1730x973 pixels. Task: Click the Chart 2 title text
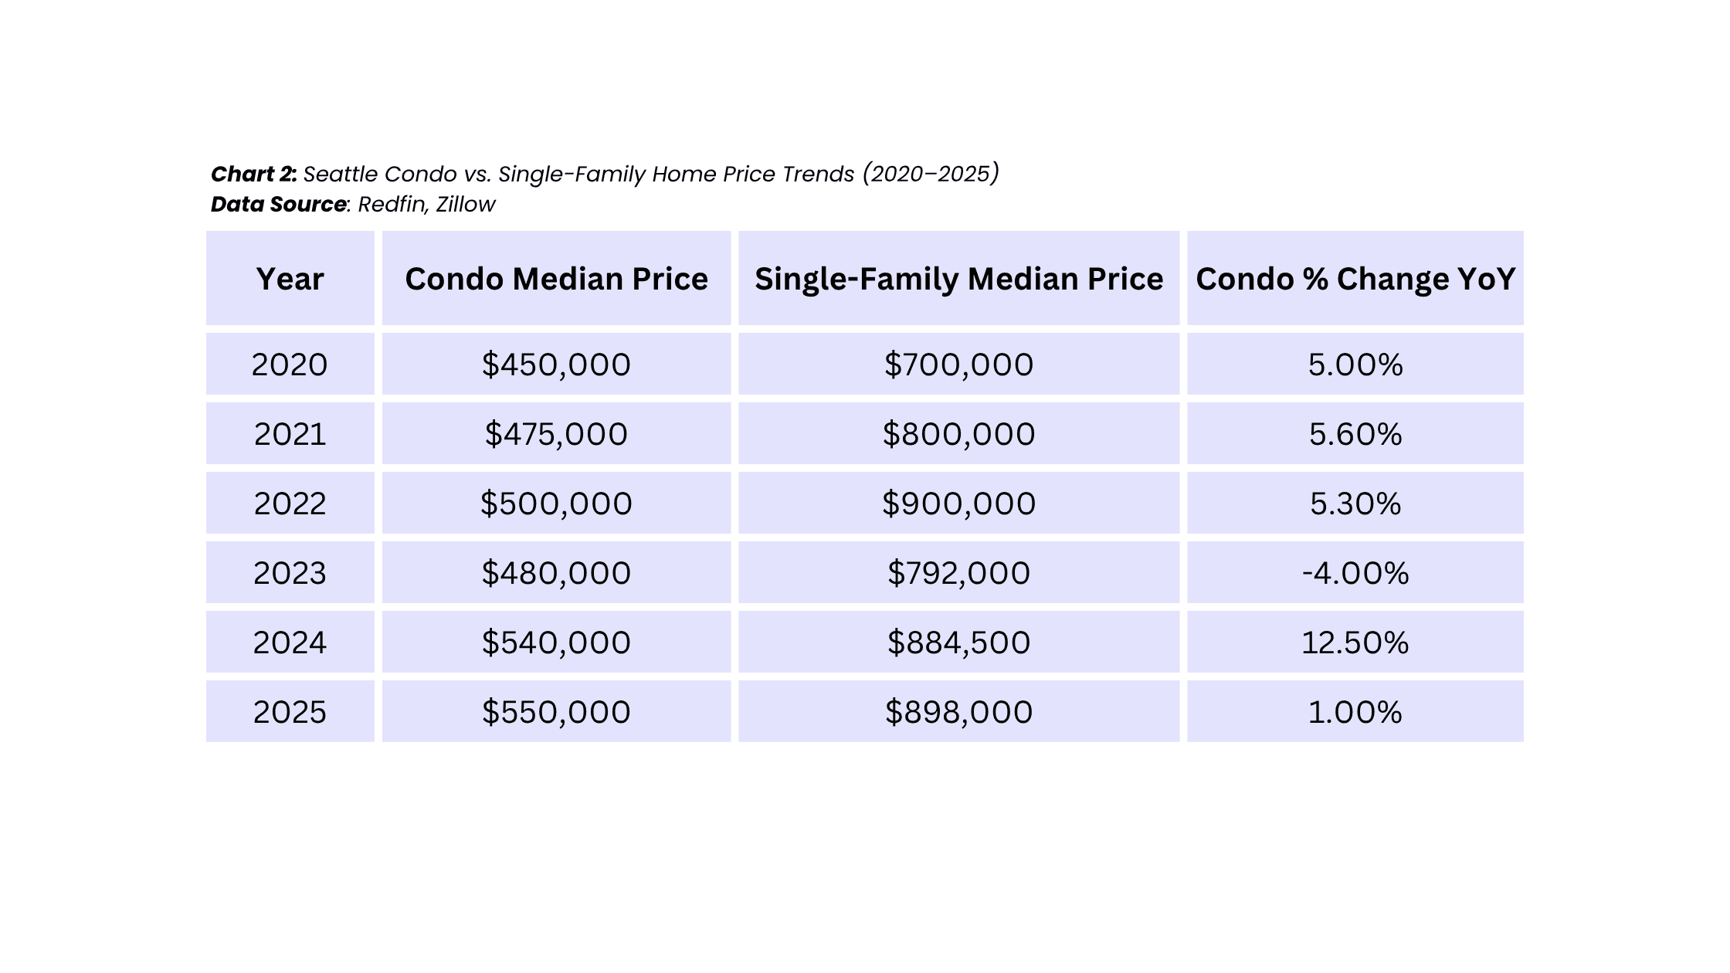coord(605,174)
